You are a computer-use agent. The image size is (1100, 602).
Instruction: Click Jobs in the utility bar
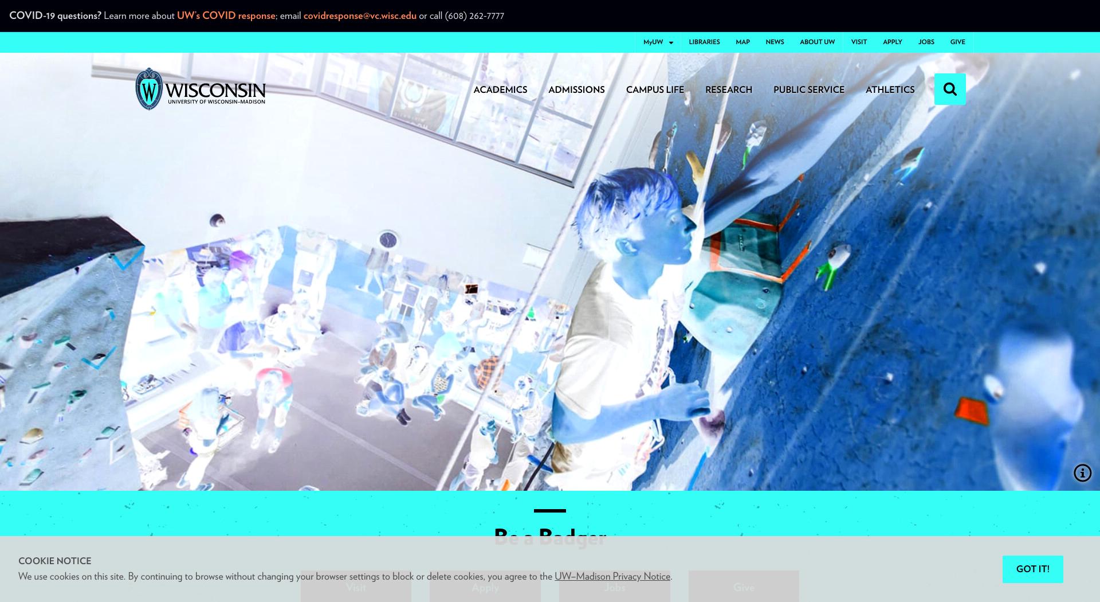point(926,42)
